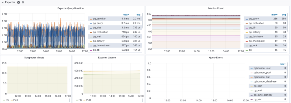
Task: Toggle pg_database series in Metrics Count legend
Action: tap(255, 37)
